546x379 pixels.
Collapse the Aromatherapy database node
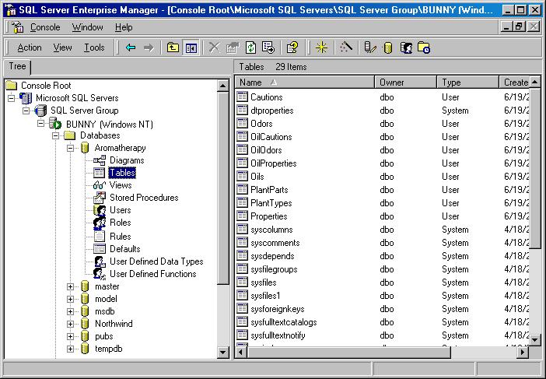coord(70,148)
